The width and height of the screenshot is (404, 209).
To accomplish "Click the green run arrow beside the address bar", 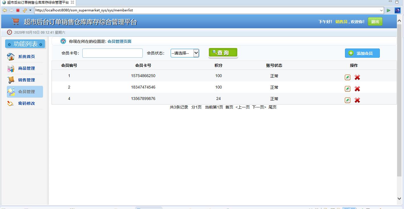I will tap(389, 10).
